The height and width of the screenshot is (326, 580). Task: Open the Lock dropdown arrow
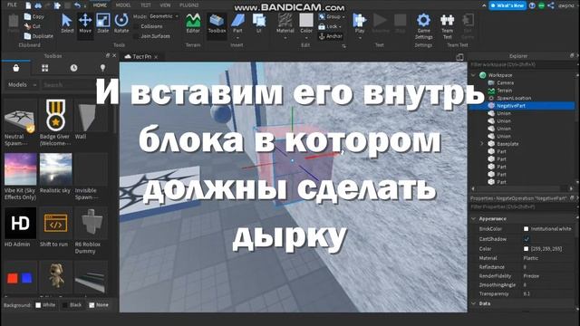pos(340,26)
